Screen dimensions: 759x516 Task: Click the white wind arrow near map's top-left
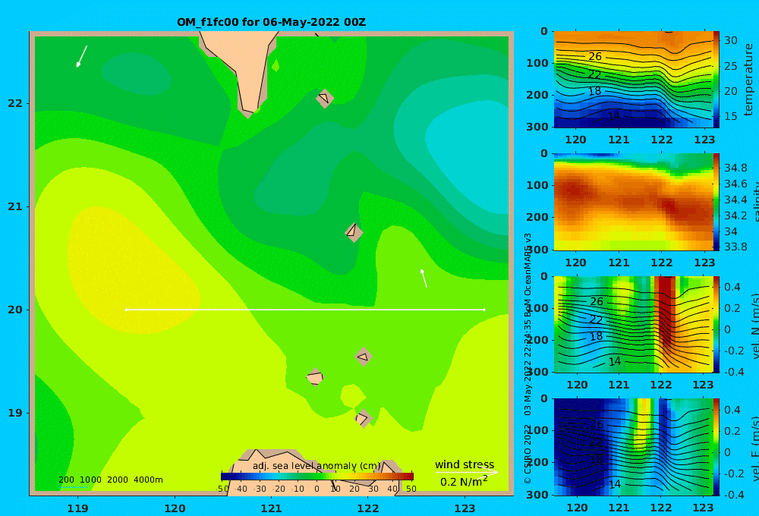[81, 57]
